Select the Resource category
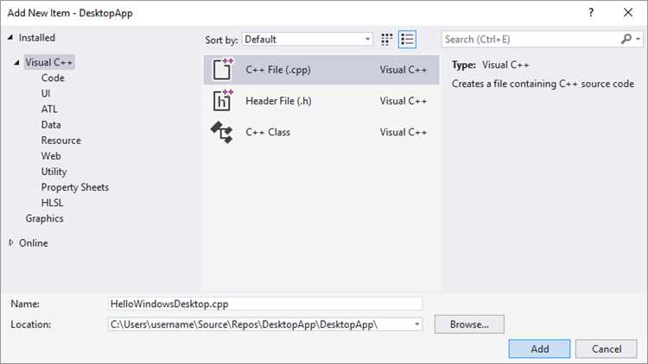The width and height of the screenshot is (648, 364). pos(60,141)
